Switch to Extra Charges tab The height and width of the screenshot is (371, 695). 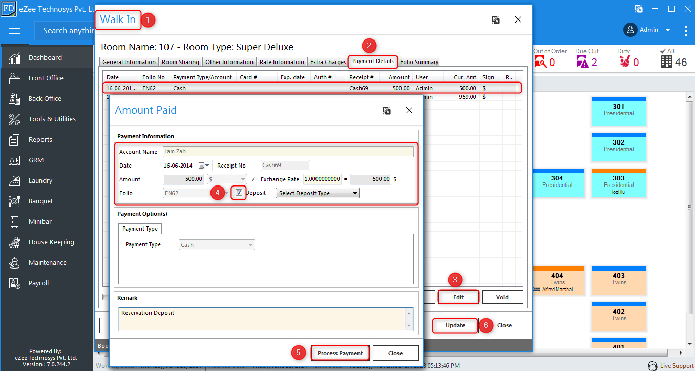point(328,62)
